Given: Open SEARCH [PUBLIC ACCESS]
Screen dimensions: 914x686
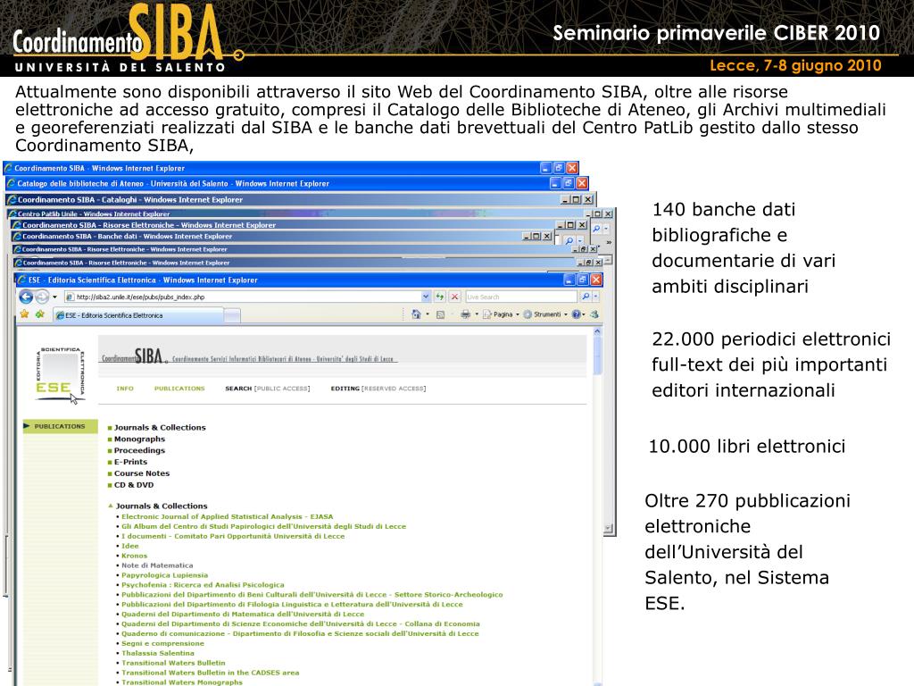Looking at the screenshot, I should coord(268,389).
